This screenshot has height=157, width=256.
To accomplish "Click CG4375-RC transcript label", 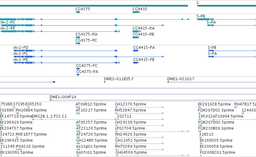I will tap(86, 40).
